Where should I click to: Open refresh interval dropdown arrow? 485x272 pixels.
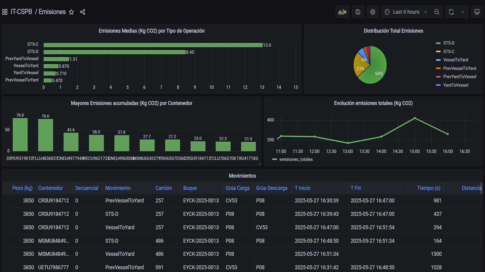click(463, 12)
